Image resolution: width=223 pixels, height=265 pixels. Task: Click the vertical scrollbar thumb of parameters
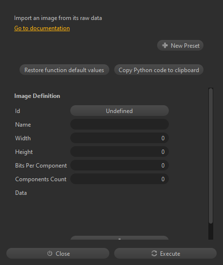pos(211,156)
